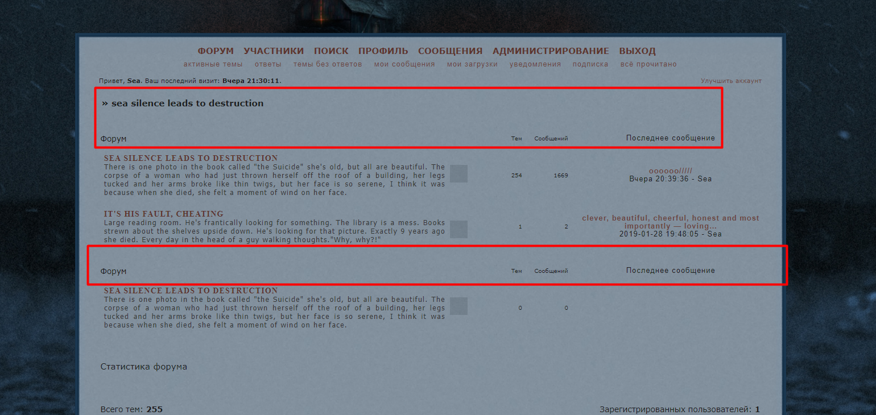The height and width of the screenshot is (415, 876).
Task: Open темы без ответов link
Action: (328, 64)
